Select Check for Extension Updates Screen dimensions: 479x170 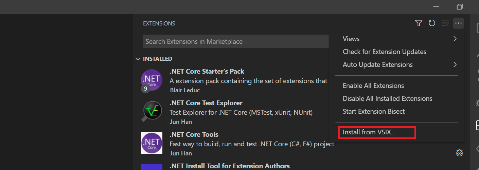[384, 52]
